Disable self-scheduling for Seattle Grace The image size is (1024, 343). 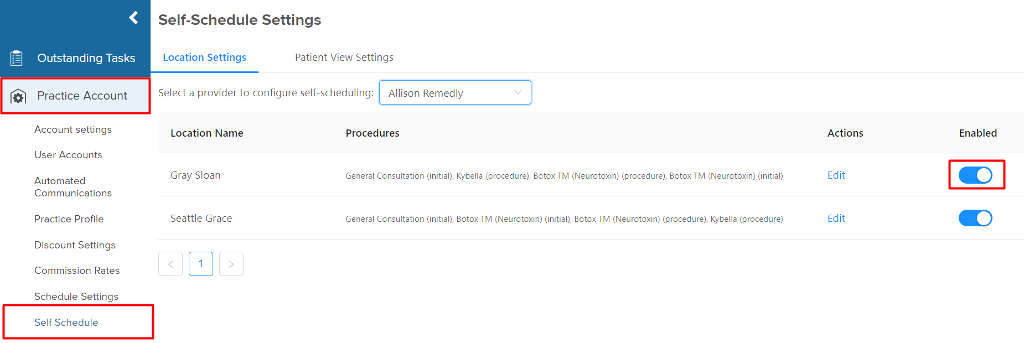tap(975, 218)
